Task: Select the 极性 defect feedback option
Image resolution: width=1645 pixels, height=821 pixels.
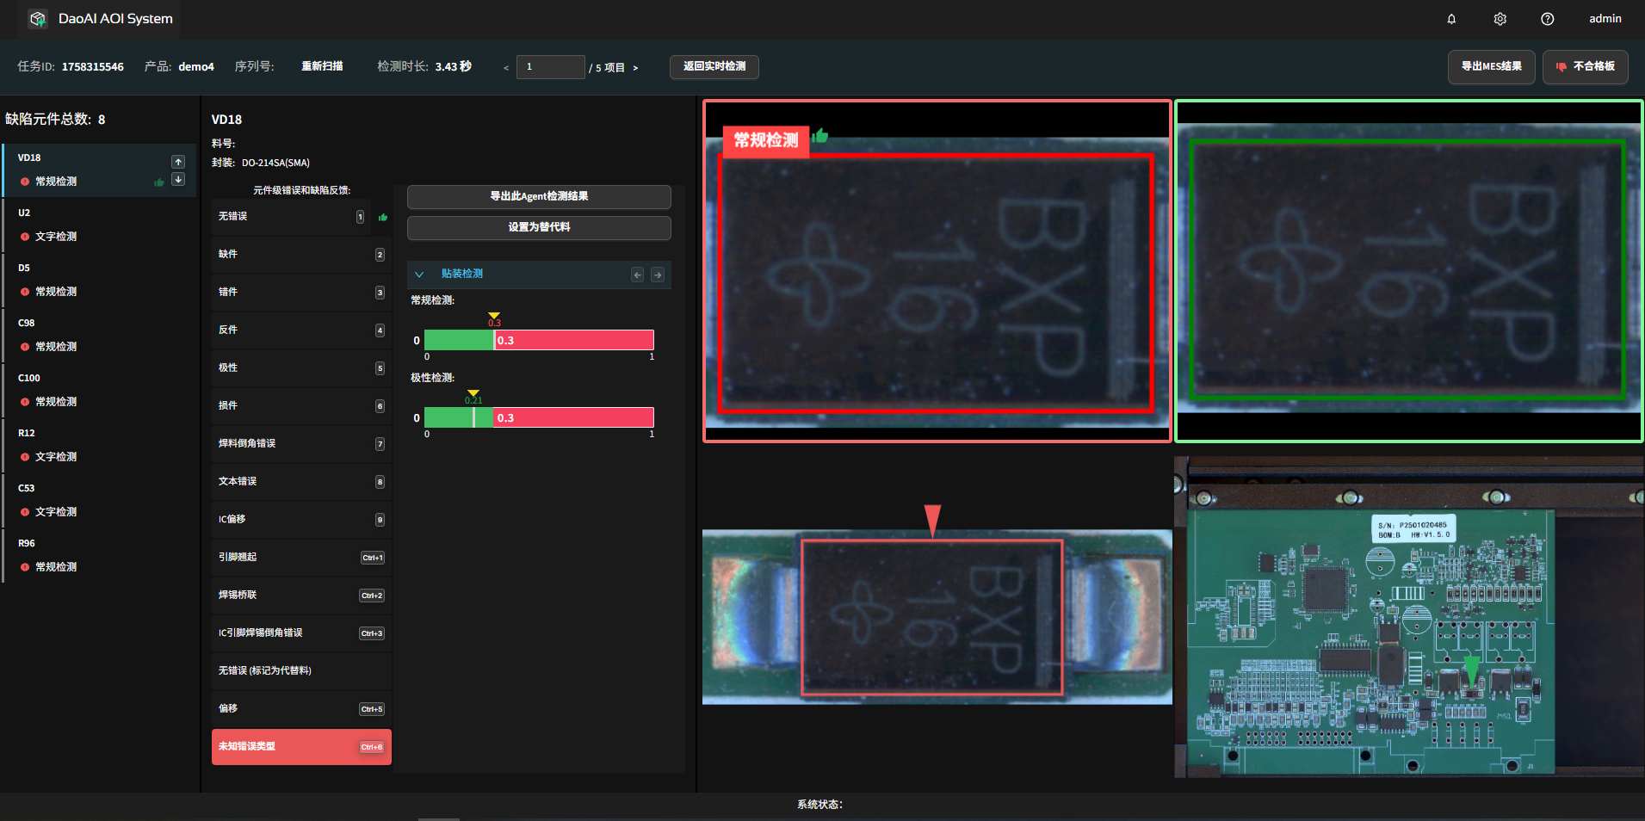Action: point(301,368)
